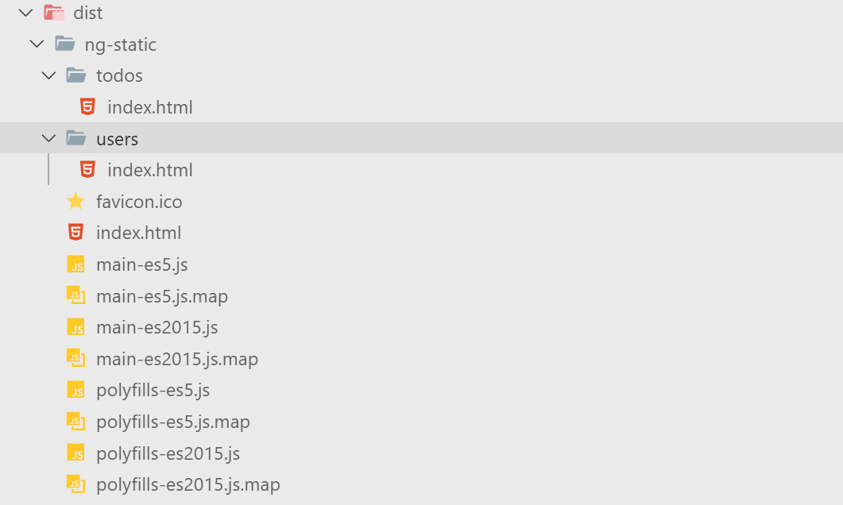Collapse the users folder chevron
843x505 pixels.
click(x=49, y=138)
